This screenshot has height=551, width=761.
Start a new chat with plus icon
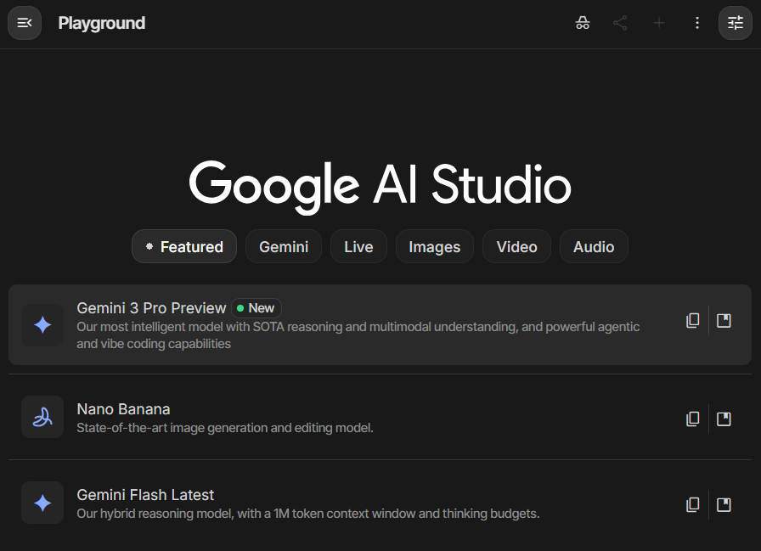pos(658,23)
